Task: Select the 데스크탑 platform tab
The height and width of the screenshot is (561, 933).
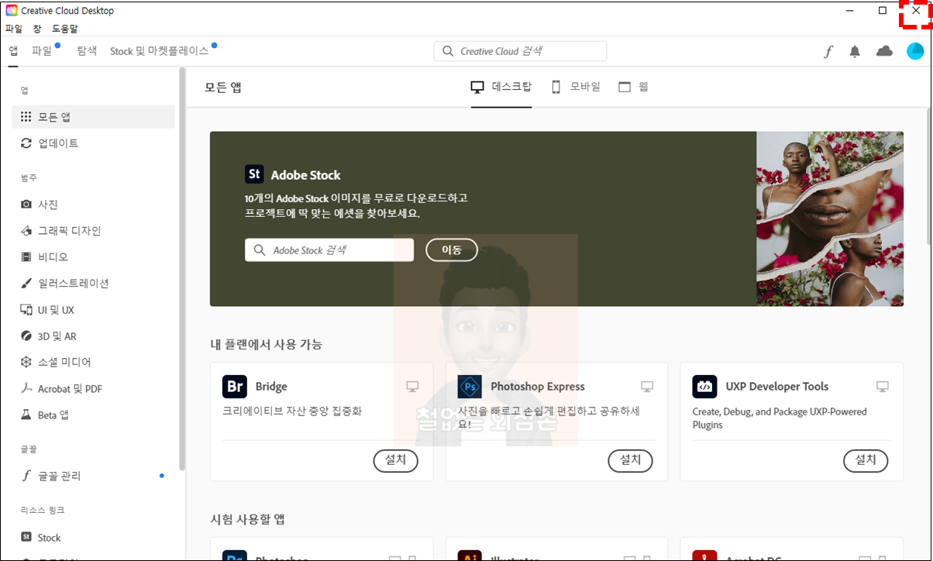Action: [x=501, y=87]
